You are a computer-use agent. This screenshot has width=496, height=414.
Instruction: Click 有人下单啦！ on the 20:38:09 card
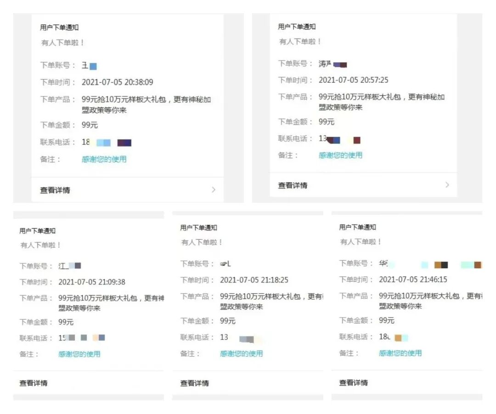62,43
